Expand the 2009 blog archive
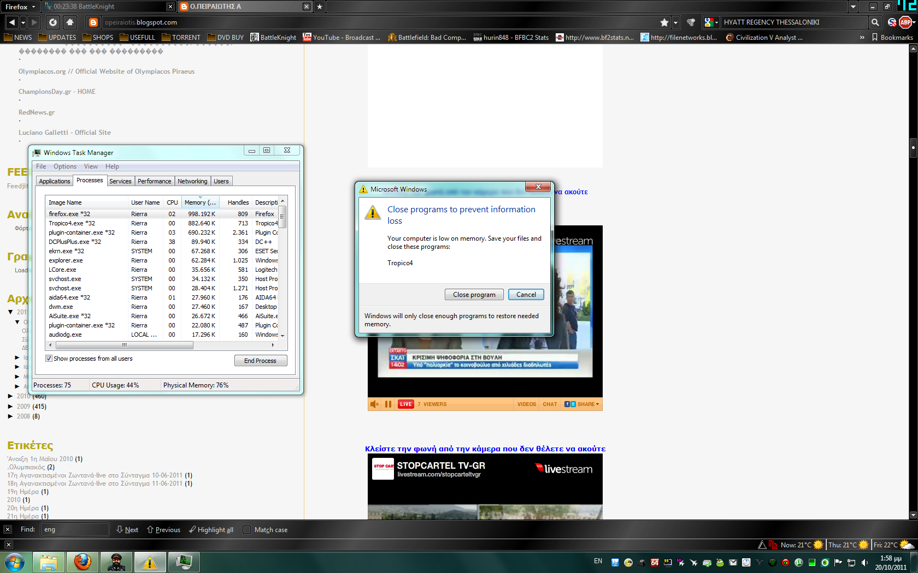 point(10,407)
